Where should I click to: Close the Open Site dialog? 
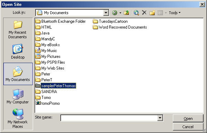202,4
